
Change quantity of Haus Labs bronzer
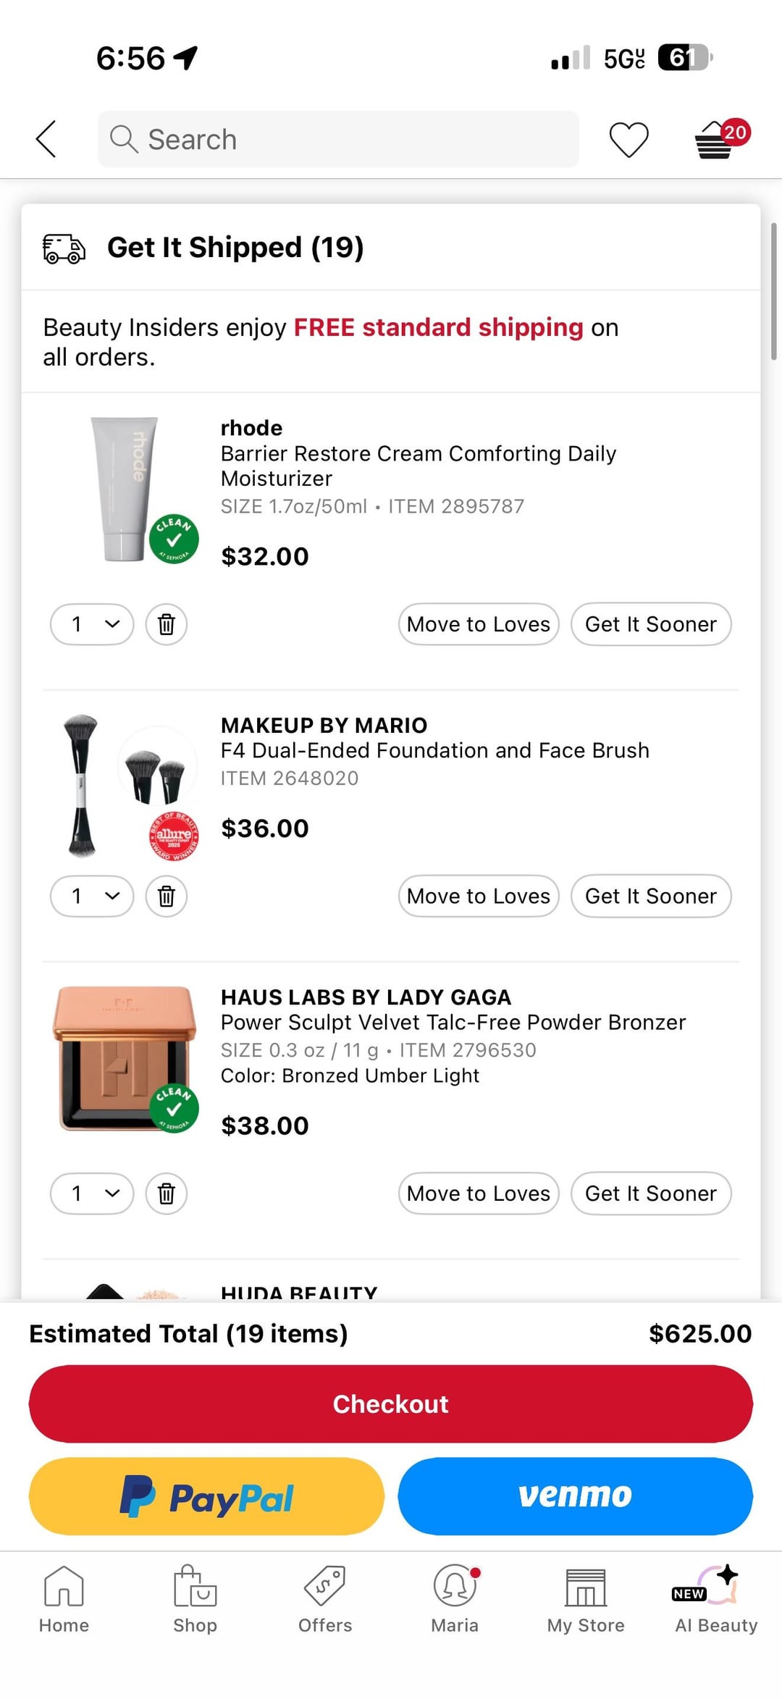point(92,1194)
